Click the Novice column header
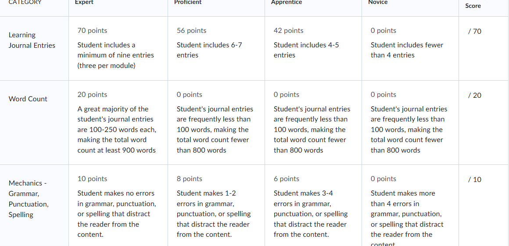509x246 pixels. (378, 2)
